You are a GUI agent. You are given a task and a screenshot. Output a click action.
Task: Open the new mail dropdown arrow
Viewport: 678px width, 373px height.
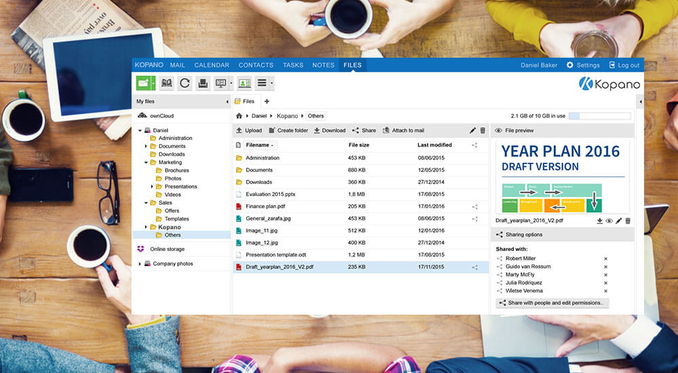153,83
